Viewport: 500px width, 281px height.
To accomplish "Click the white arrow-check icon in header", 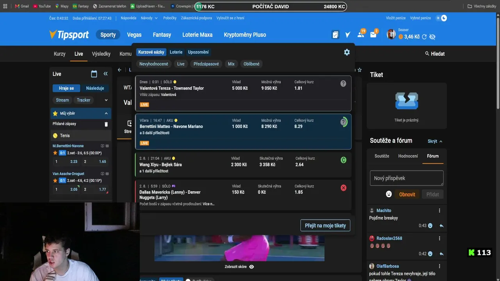I will point(348,35).
